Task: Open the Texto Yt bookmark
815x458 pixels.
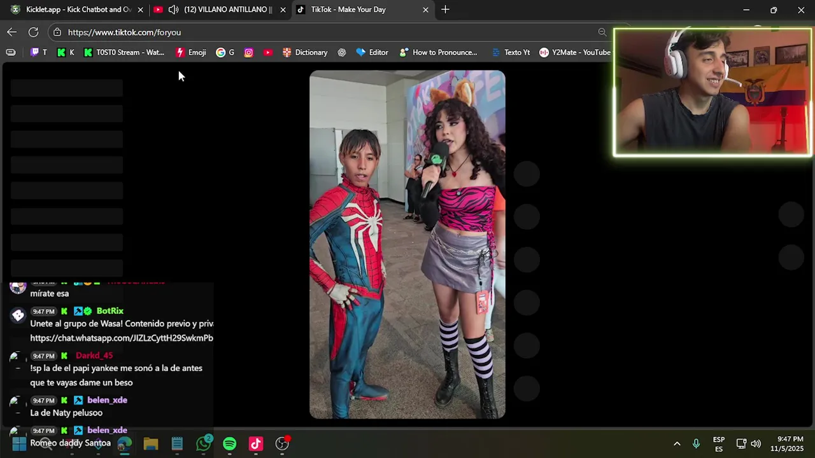Action: click(x=510, y=52)
